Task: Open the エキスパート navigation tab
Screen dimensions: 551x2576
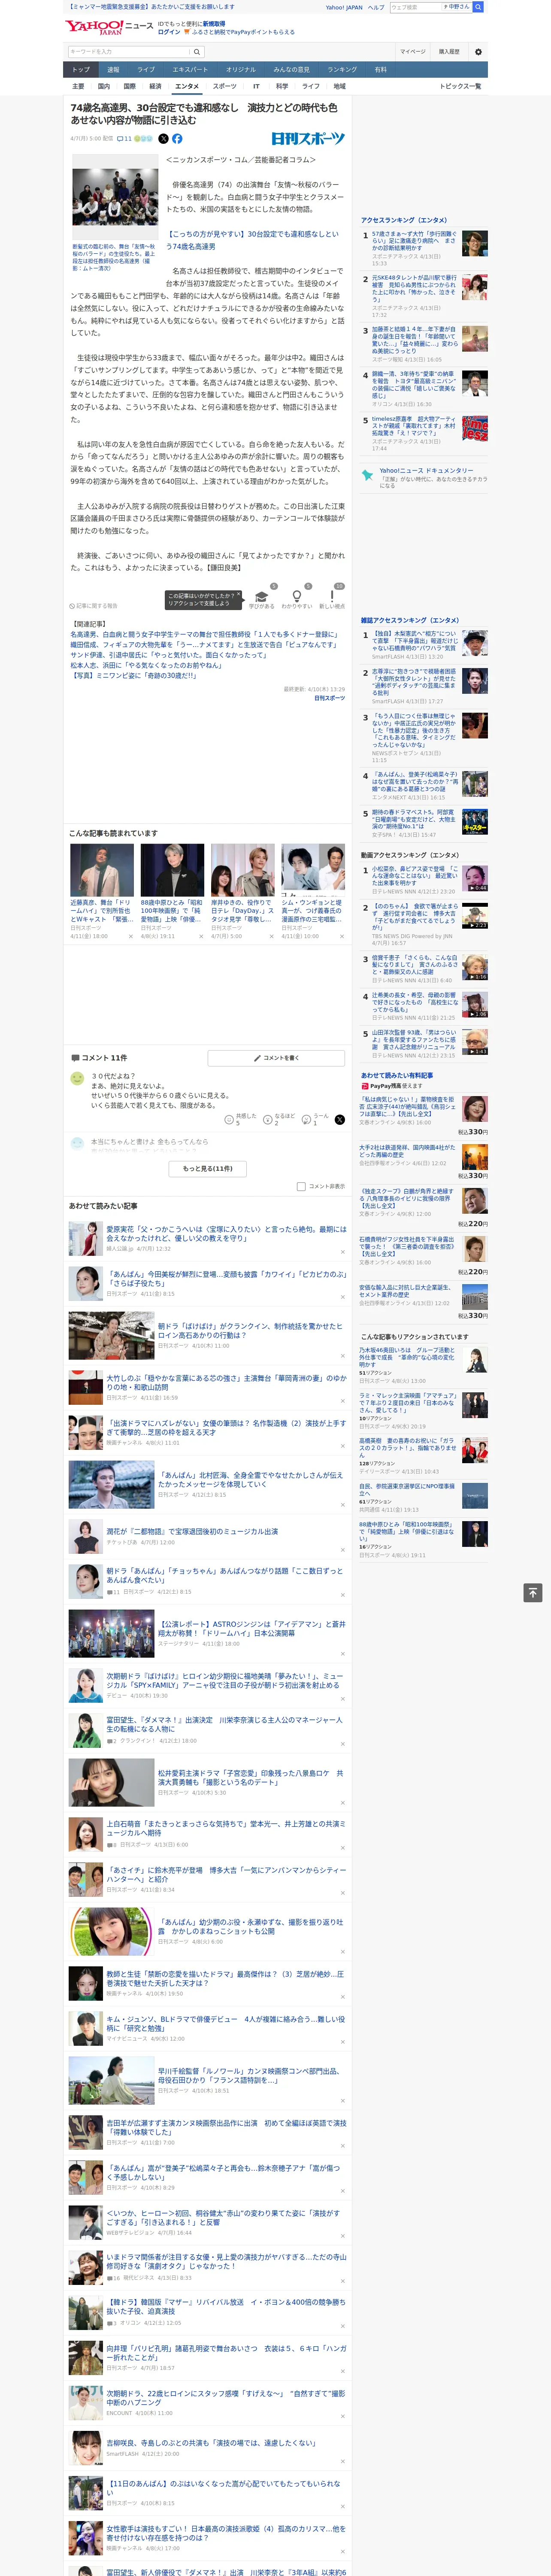Action: tap(190, 69)
